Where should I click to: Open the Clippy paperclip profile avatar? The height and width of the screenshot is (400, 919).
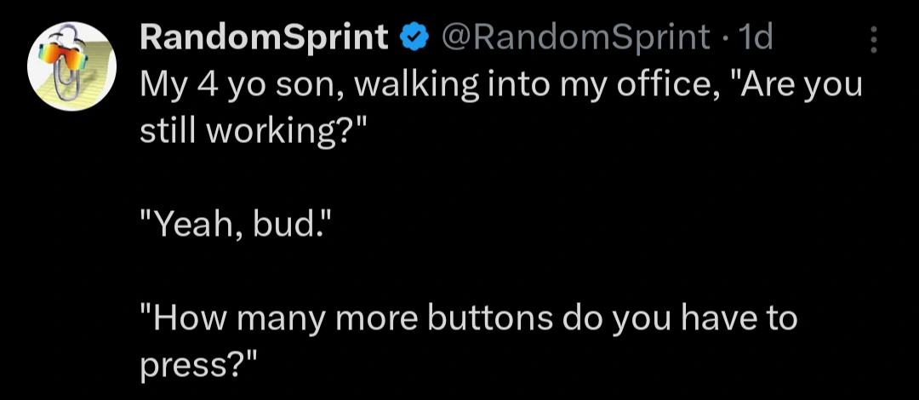point(72,66)
